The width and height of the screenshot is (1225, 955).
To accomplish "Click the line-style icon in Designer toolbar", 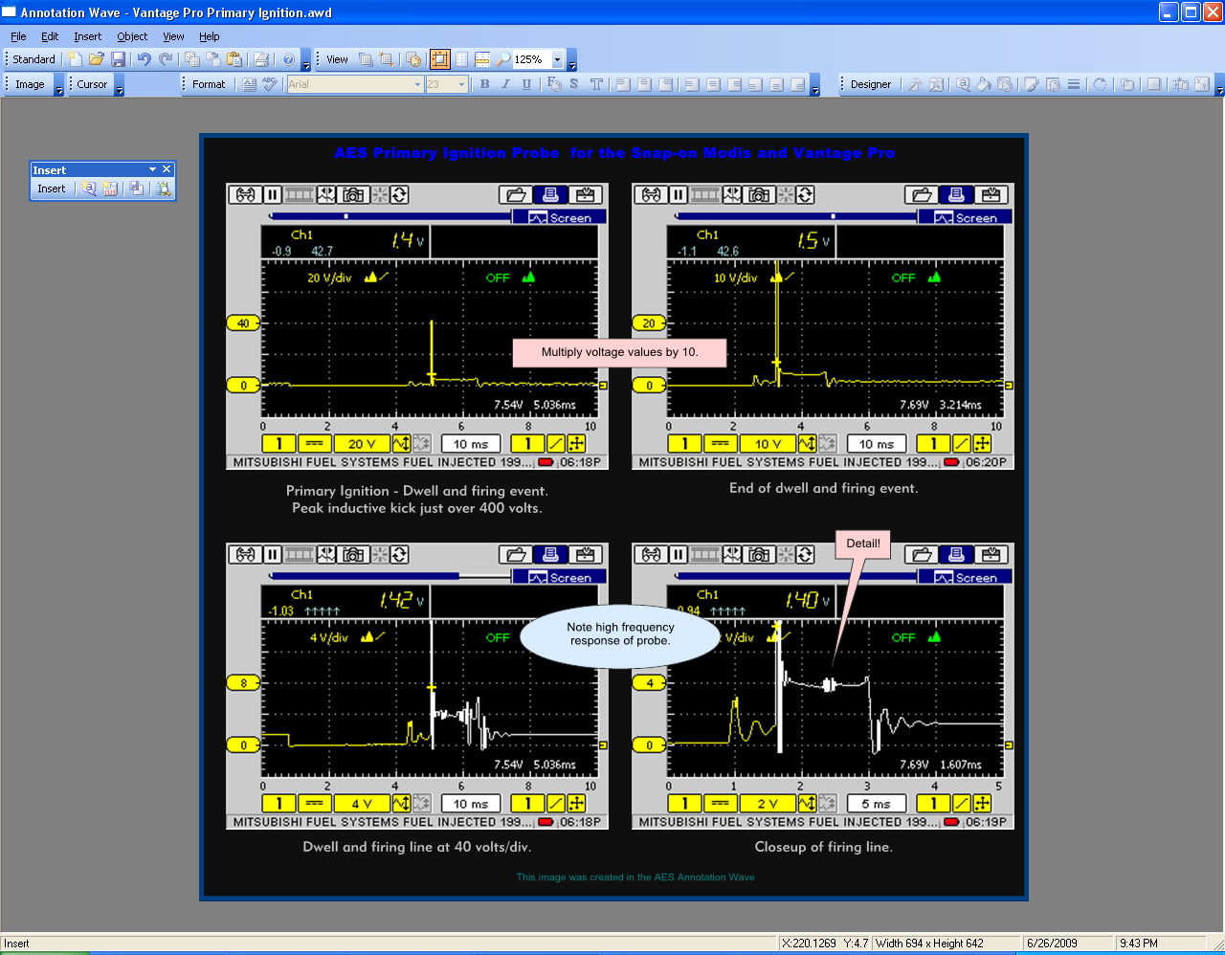I will click(1074, 84).
